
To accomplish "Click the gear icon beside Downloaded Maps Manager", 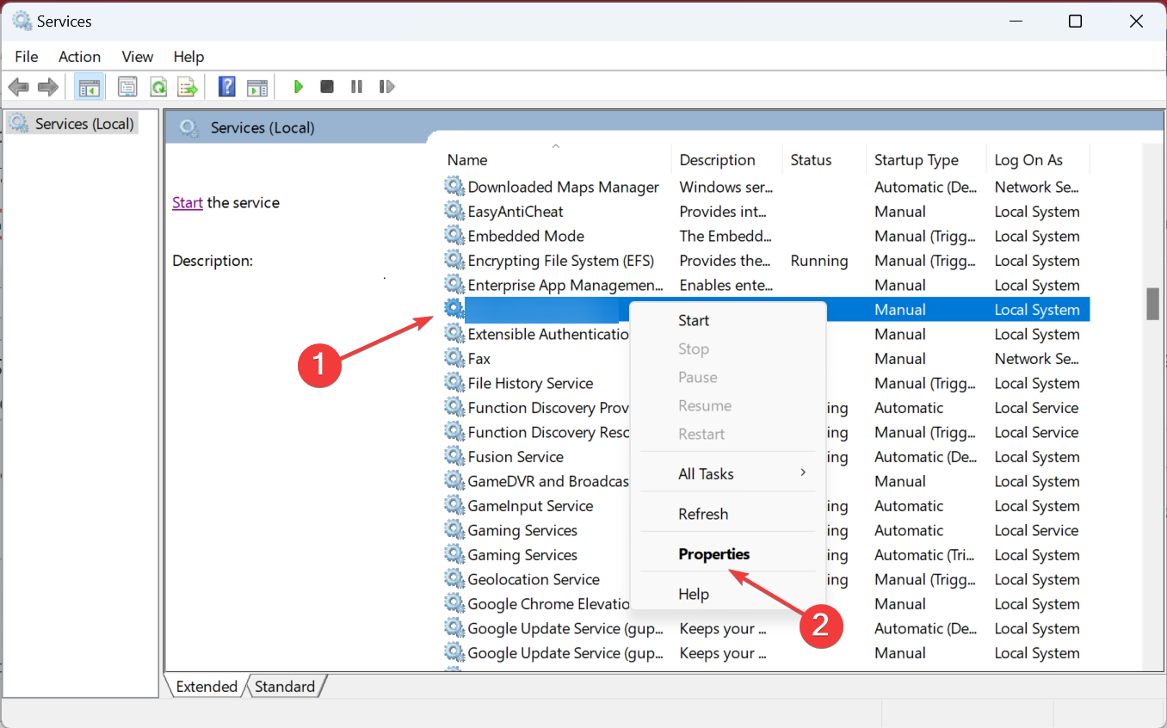I will click(x=454, y=187).
